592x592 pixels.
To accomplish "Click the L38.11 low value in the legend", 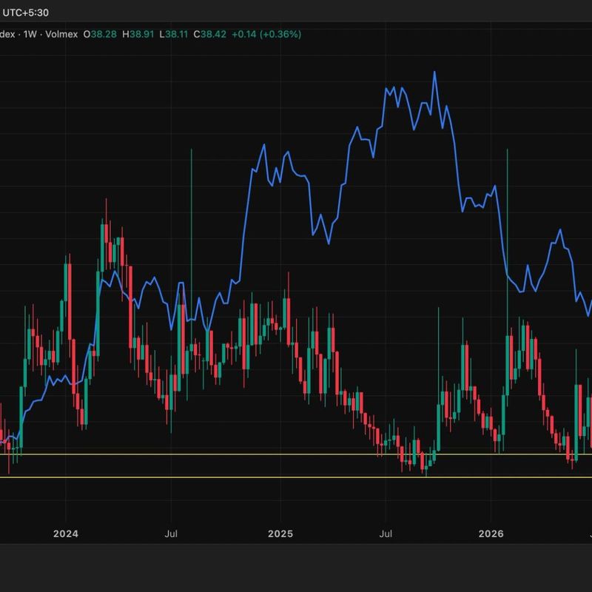I will coord(174,34).
